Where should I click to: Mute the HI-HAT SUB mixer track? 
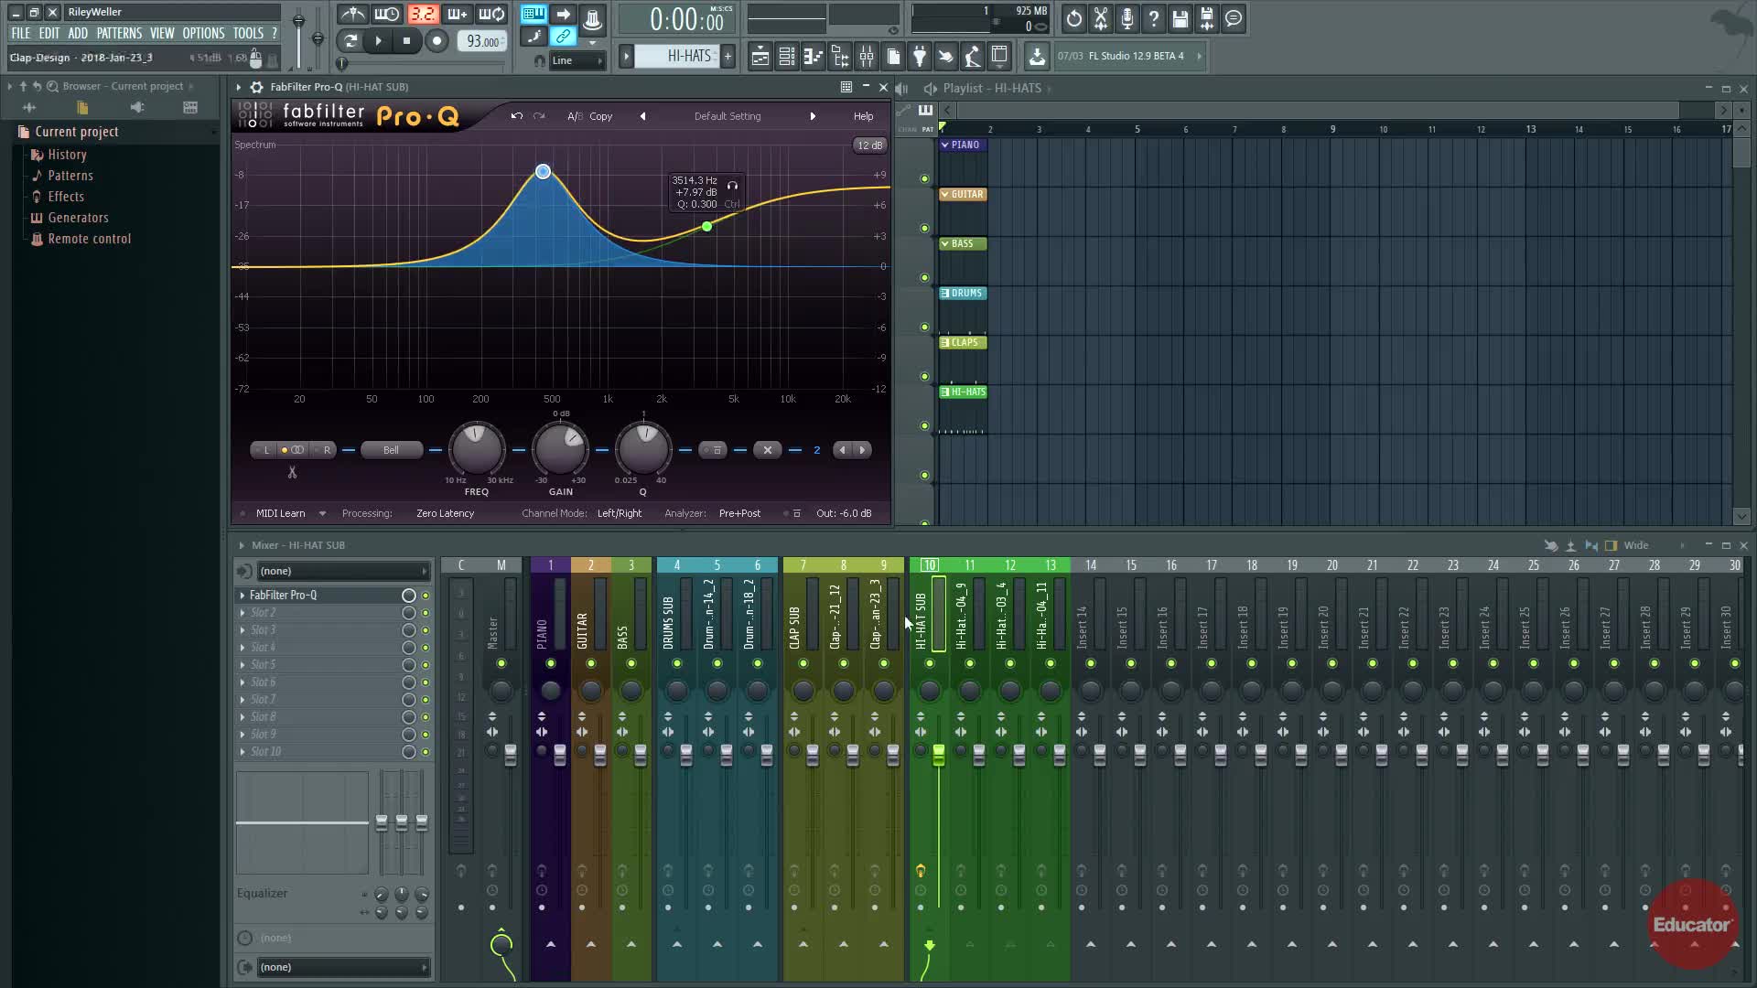tap(929, 663)
